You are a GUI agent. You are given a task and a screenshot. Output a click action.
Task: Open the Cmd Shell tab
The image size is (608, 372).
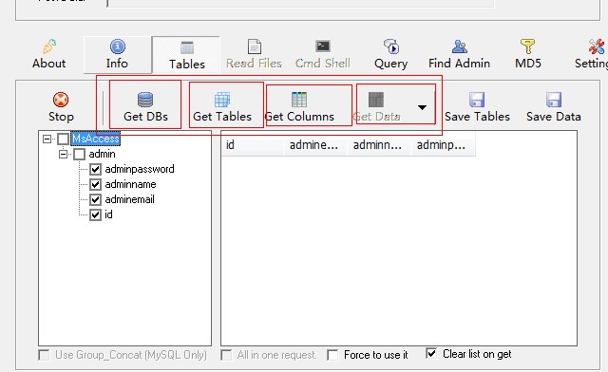pyautogui.click(x=323, y=55)
